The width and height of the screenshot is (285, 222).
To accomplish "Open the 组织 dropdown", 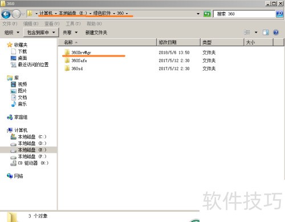I will tap(12, 33).
